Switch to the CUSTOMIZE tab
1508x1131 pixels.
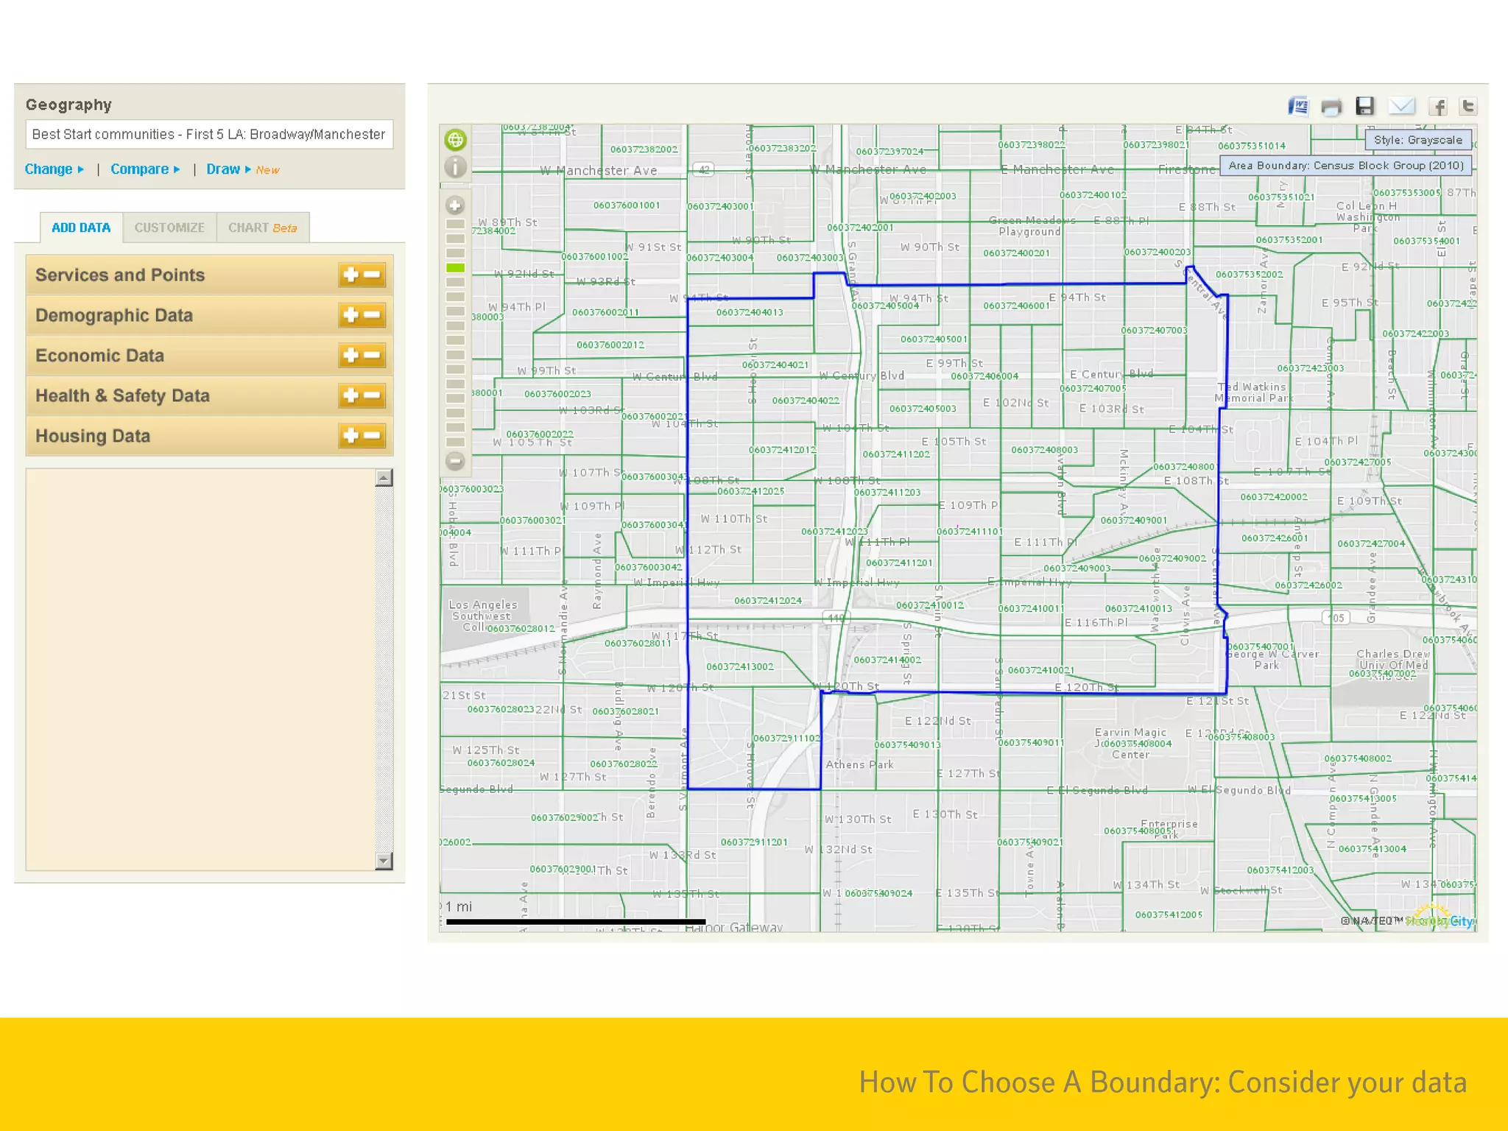(x=169, y=228)
